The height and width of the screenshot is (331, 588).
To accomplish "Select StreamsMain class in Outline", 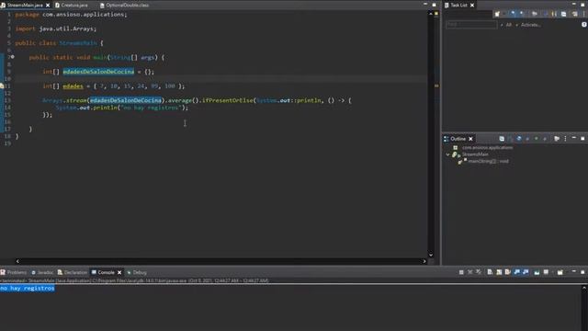I will pyautogui.click(x=475, y=154).
